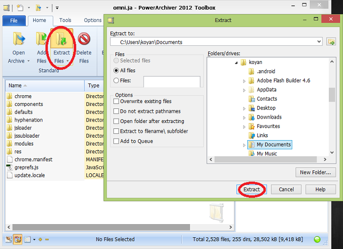
Task: Click the Extract Files ribbon icon
Action: pyautogui.click(x=62, y=40)
